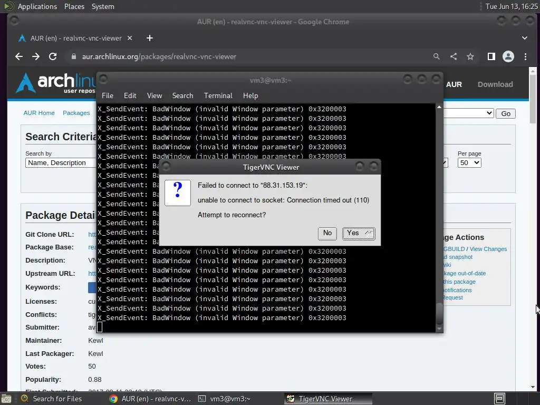Open the Terminal menu in terminal window
The image size is (540, 405).
click(x=218, y=96)
